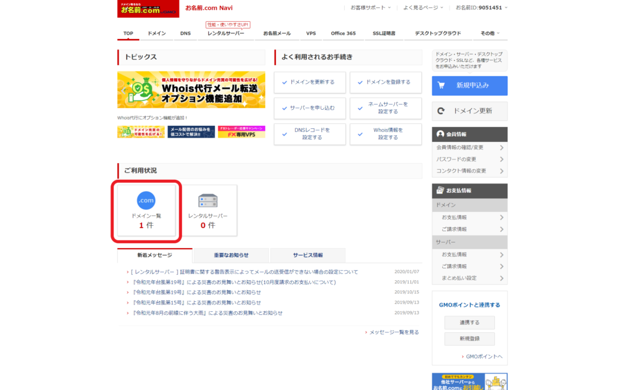Open お支払情報 under the サーバー section

(470, 255)
